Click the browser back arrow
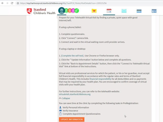This screenshot has width=163, height=122. click(3, 3)
